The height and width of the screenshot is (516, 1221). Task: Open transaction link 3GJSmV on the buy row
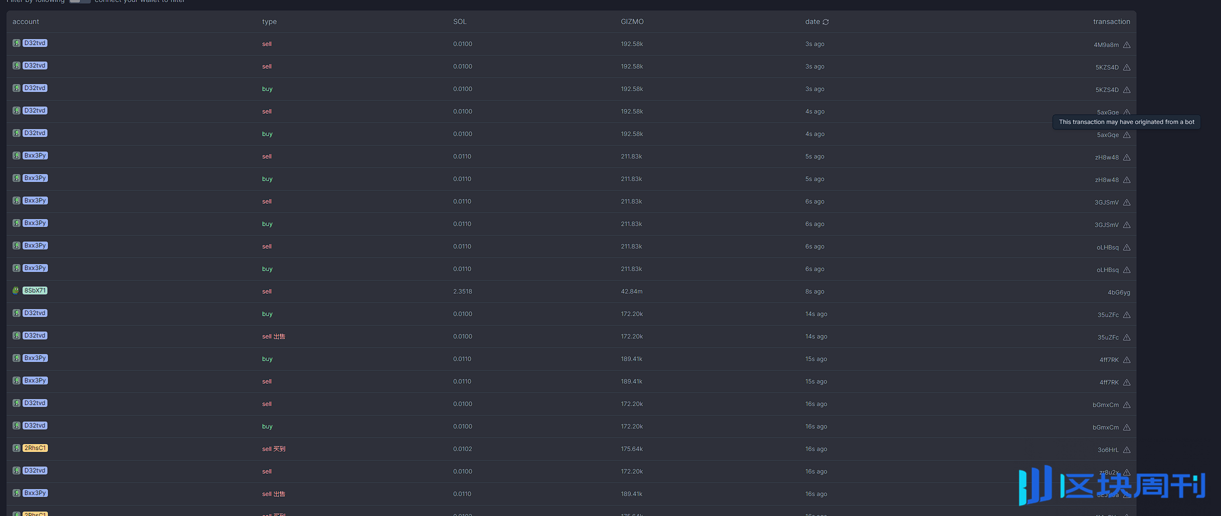(1107, 225)
